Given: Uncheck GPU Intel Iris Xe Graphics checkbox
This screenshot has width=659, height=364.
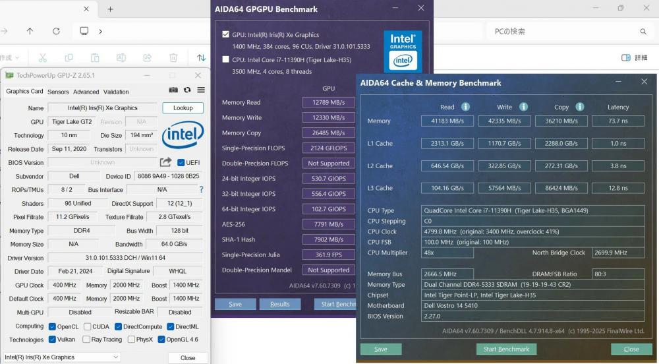Looking at the screenshot, I should pos(225,34).
